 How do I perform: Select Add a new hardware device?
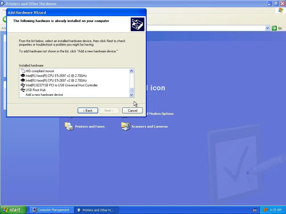(x=44, y=95)
